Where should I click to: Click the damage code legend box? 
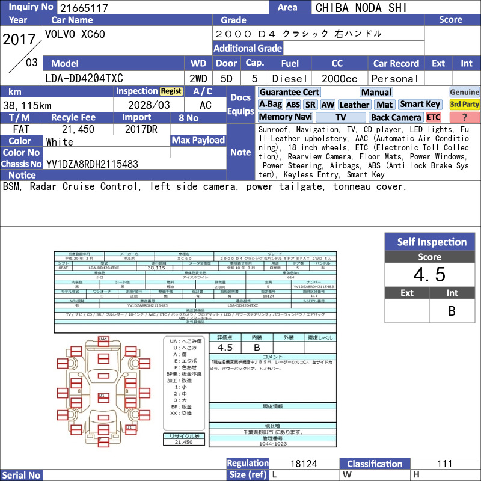tap(184, 384)
